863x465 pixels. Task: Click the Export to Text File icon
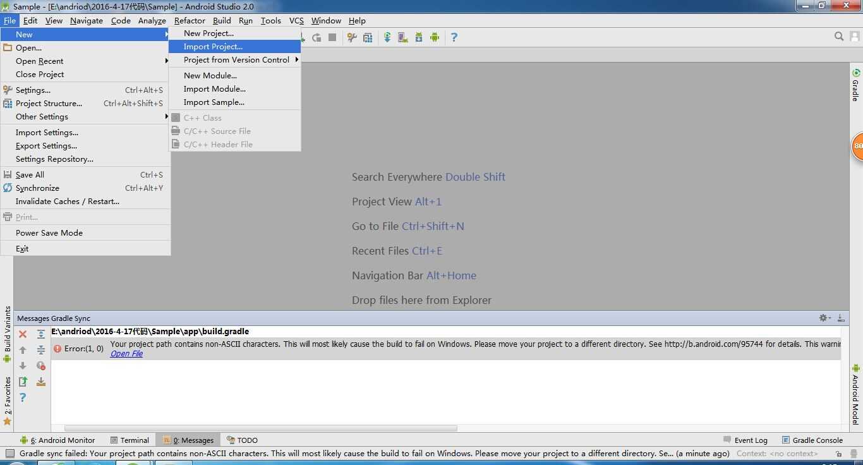pyautogui.click(x=23, y=382)
